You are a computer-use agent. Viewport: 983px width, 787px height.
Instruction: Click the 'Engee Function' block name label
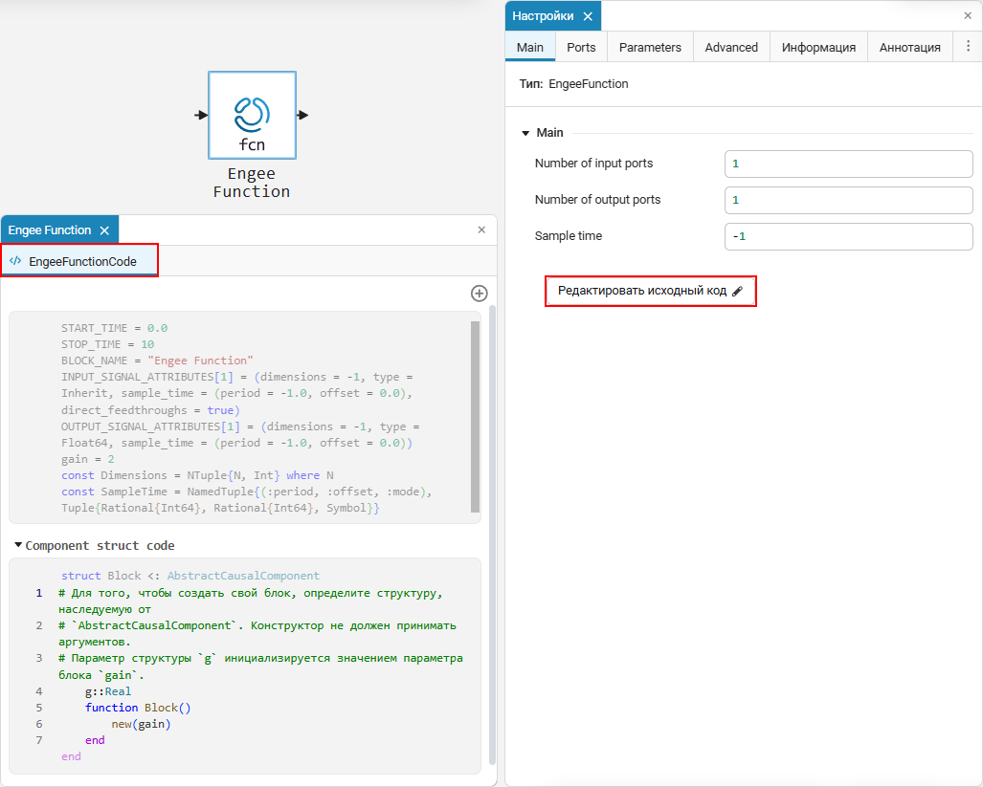click(252, 183)
